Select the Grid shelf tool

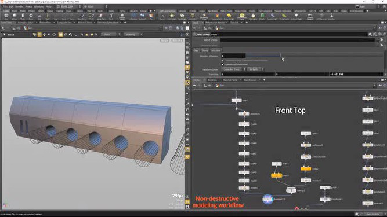pos(39,16)
